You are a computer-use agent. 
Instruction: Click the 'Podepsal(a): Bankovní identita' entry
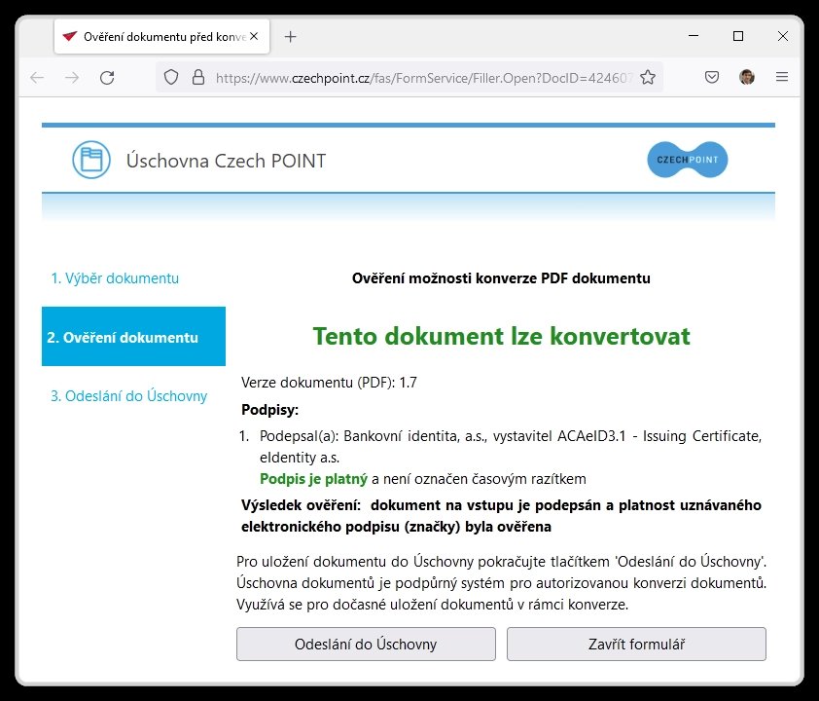click(511, 447)
